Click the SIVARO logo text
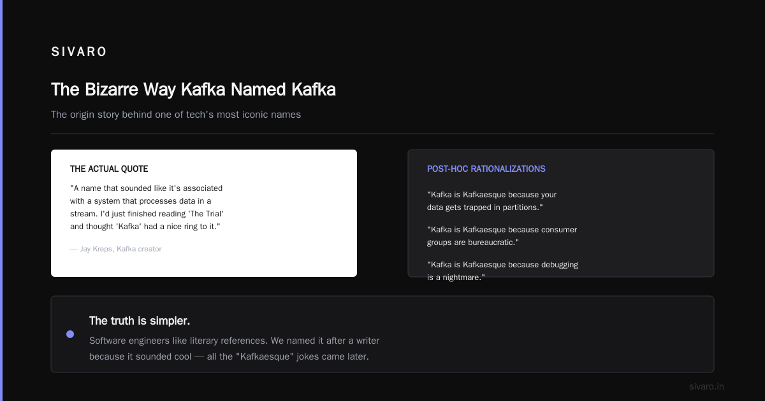Viewport: 765px width, 401px height. [x=79, y=52]
